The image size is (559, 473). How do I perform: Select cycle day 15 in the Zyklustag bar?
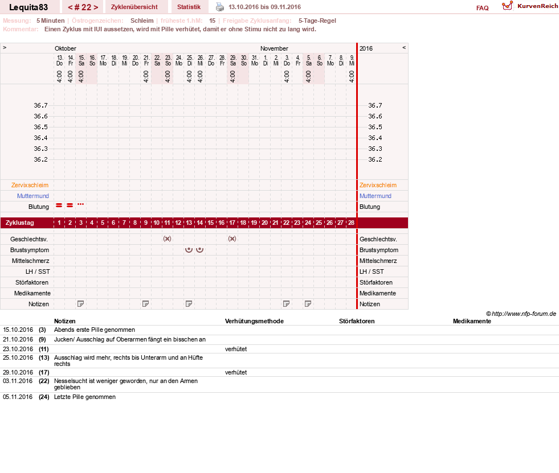click(211, 223)
